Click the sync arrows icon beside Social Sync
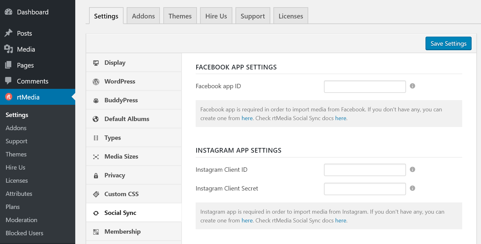 pos(96,213)
